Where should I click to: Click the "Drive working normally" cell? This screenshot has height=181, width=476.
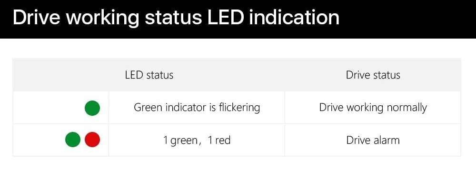point(373,108)
